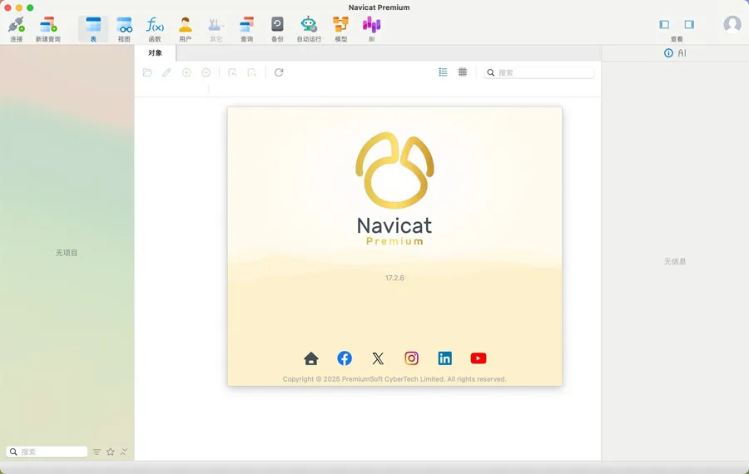Screen dimensions: 749x474
Task: Click the BI chart icon
Action: point(371,25)
